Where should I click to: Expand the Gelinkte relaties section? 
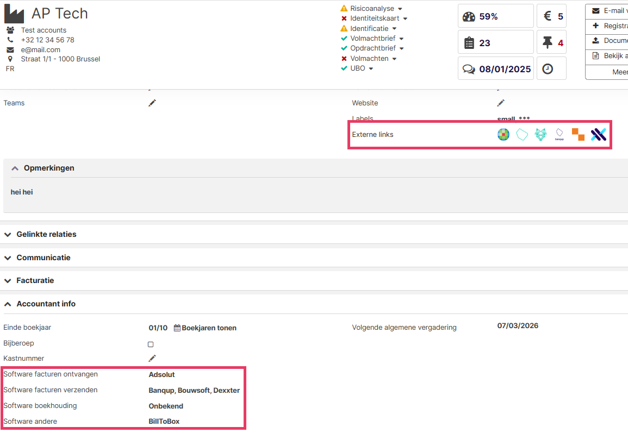(x=8, y=235)
